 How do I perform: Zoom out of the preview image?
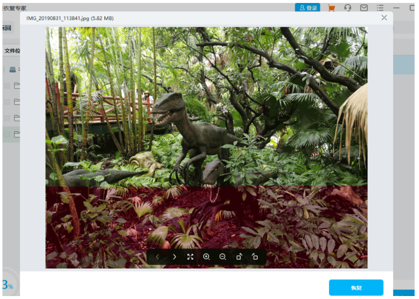point(223,257)
